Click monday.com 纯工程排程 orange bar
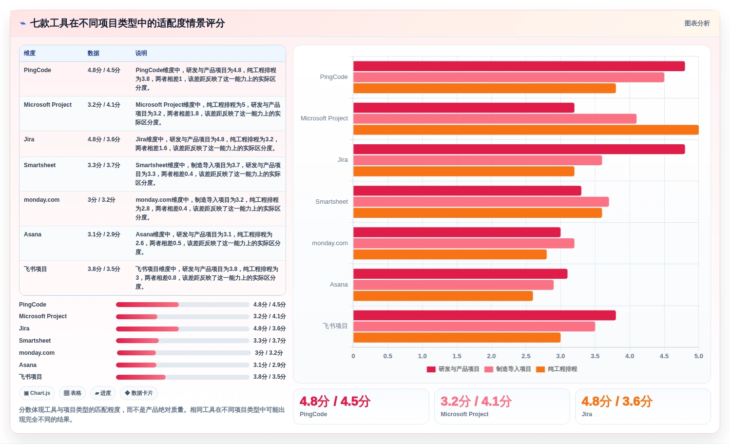Viewport: 730px width, 444px height. click(x=450, y=254)
